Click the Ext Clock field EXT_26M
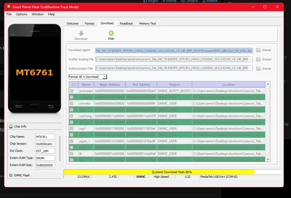The height and width of the screenshot is (198, 291). coord(45,151)
